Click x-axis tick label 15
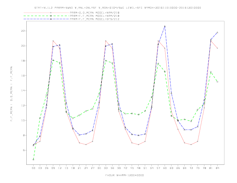The width and height of the screenshot is (237, 183). click(x=66, y=168)
